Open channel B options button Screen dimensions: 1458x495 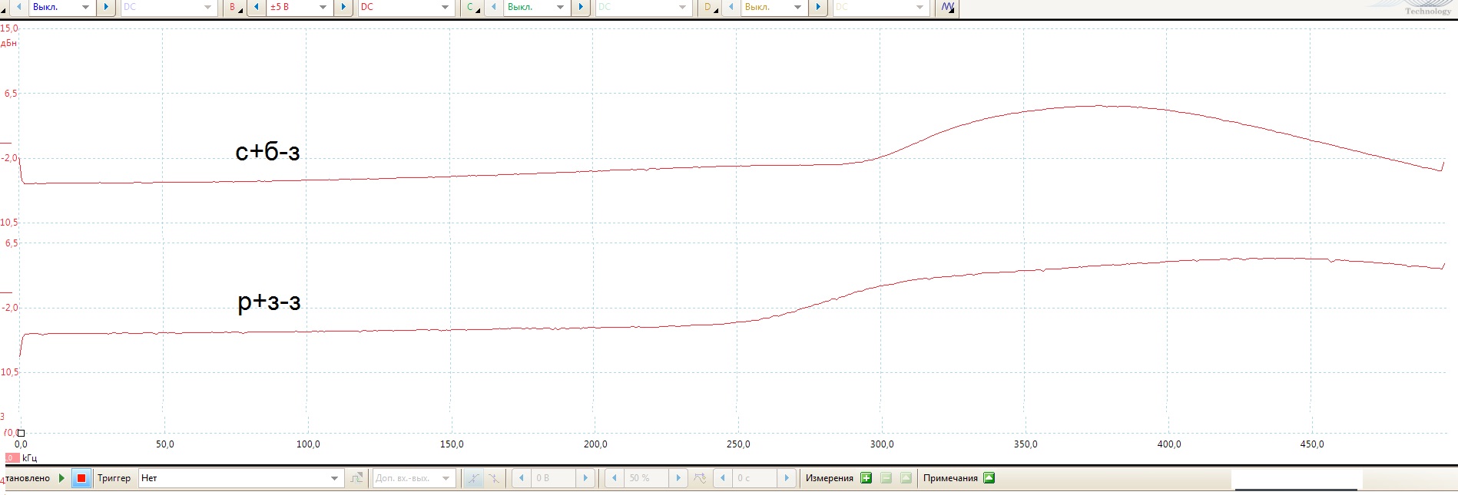coord(234,8)
